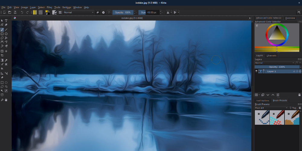Toggle visibility eye of Layer 1
302x151 pixels.
256,71
